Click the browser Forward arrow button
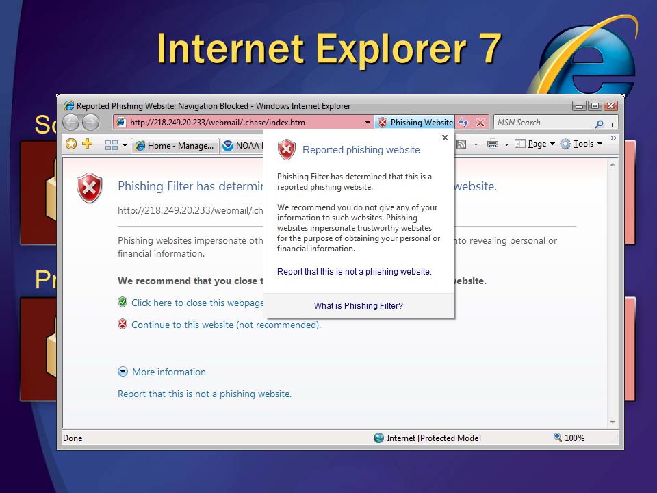This screenshot has height=493, width=657. pos(90,123)
